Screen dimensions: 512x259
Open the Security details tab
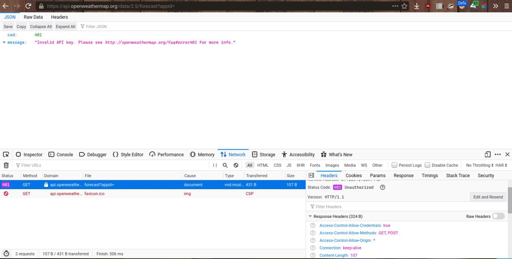(486, 176)
